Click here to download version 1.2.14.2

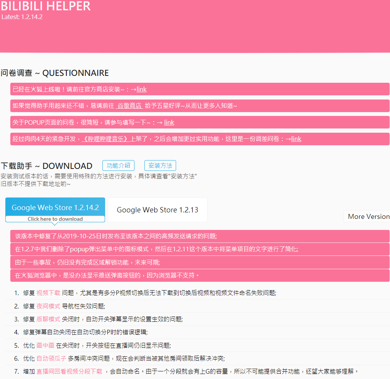coord(55,219)
